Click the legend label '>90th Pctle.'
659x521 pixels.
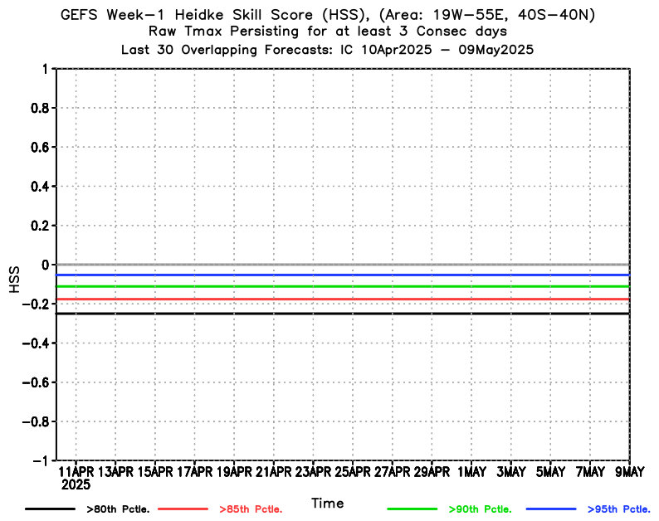(481, 509)
